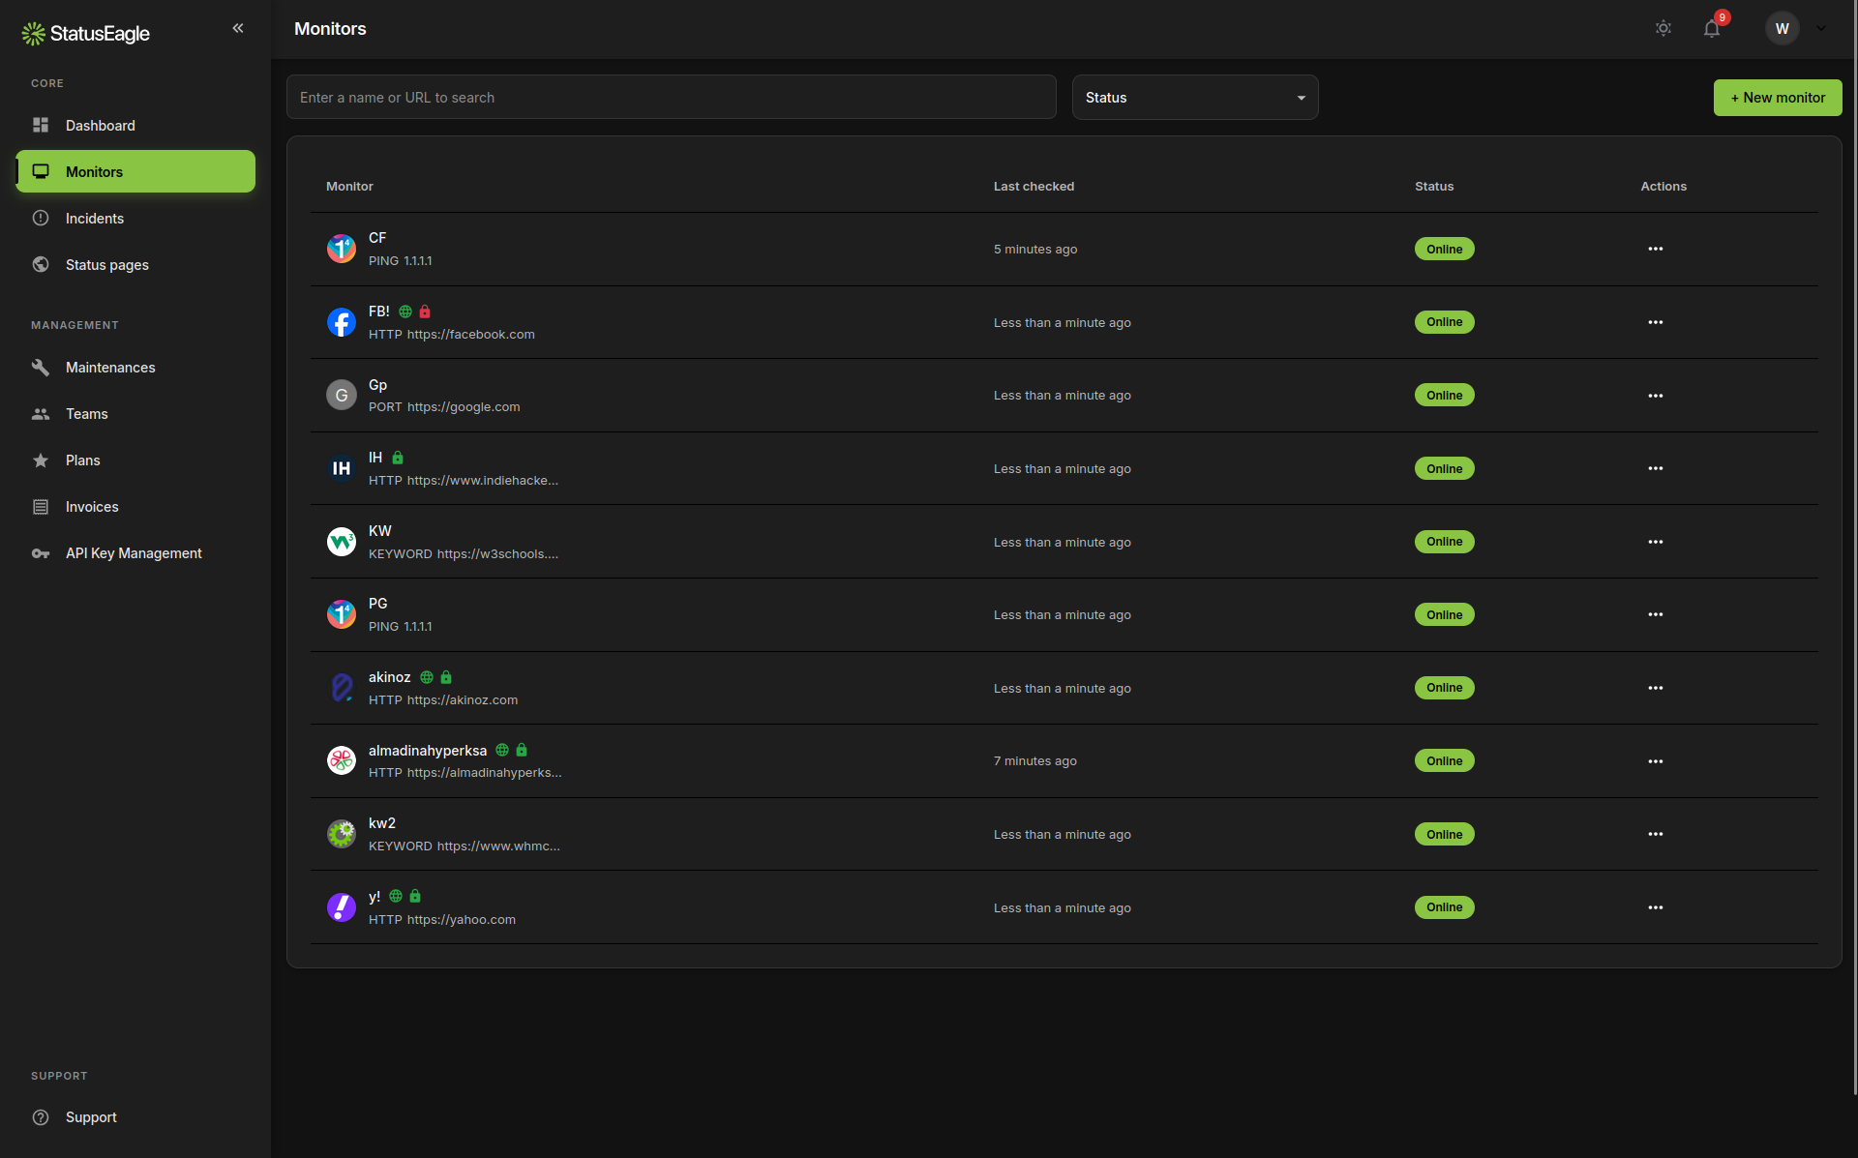The height and width of the screenshot is (1158, 1858).
Task: Open actions menu for the facebook.com monitor
Action: pos(1655,322)
